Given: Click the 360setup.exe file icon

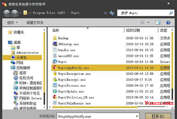Looking at the screenshot, I should 55,44.
